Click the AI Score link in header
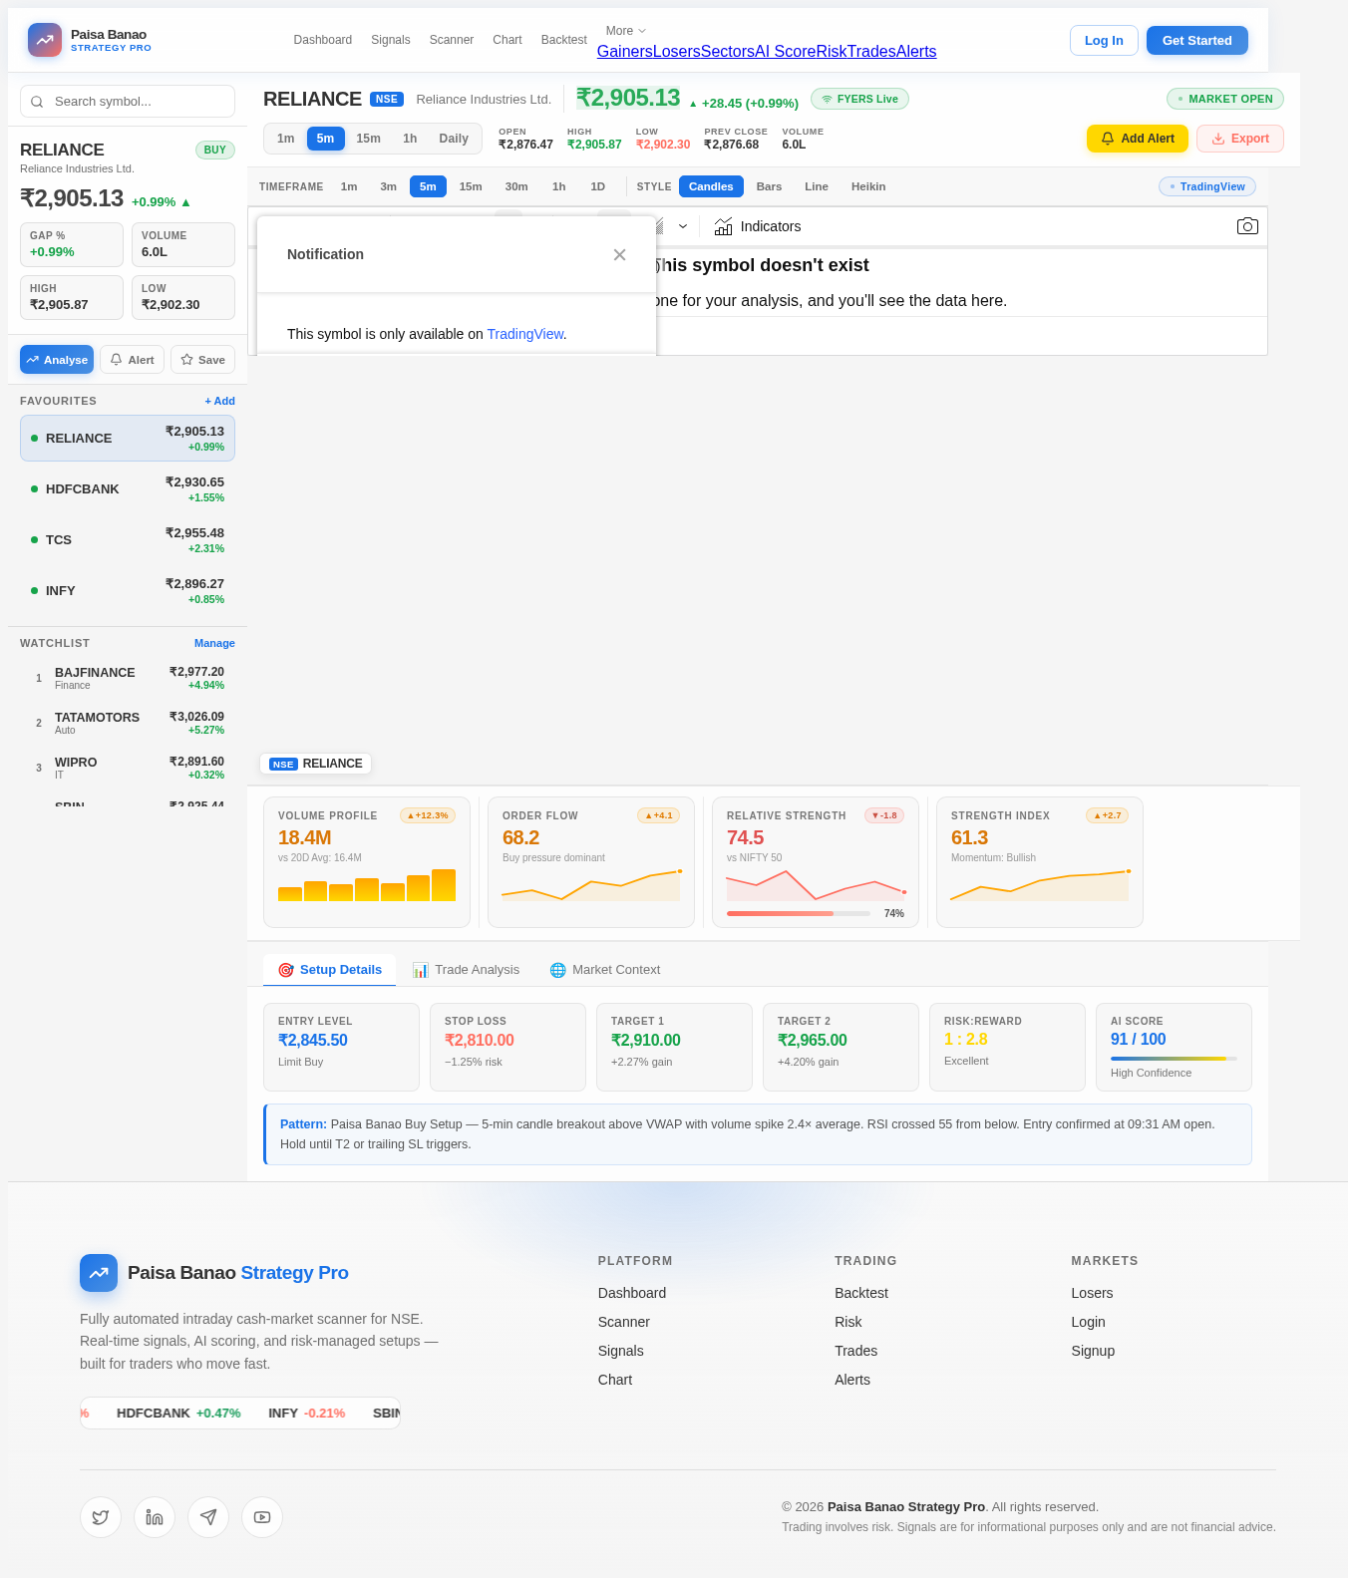The width and height of the screenshot is (1348, 1578). (x=786, y=52)
